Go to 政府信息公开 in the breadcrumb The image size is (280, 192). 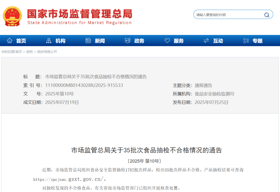47,52
